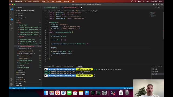The width and height of the screenshot is (173, 97).
Task: Open Explorer more actions ellipsis
Action: 40,8
